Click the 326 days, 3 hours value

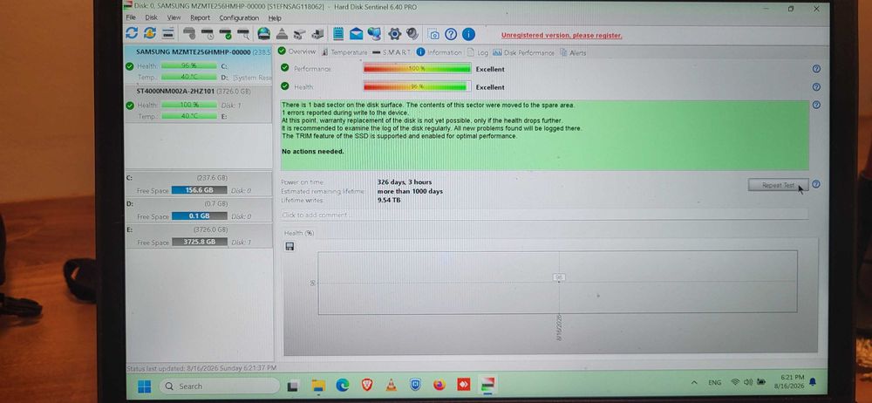tap(405, 182)
